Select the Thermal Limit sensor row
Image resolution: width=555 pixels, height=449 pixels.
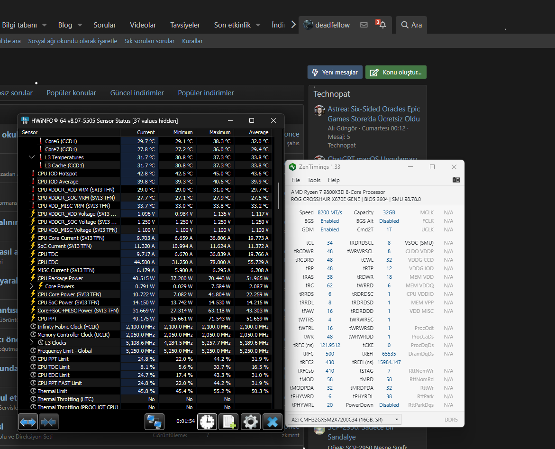tap(145, 391)
